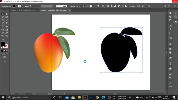Open brush definition Basic dropdown
The height and width of the screenshot is (100, 178).
pyautogui.click(x=68, y=6)
